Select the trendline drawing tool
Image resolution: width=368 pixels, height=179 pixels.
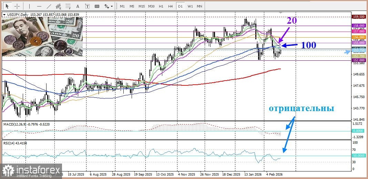tap(49, 6)
